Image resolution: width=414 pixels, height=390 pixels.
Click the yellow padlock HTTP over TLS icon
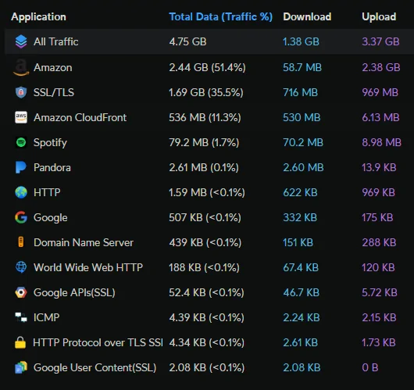[20, 342]
